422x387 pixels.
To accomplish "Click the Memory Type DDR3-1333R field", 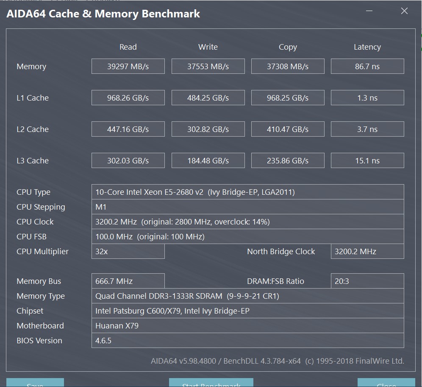I will click(x=247, y=296).
